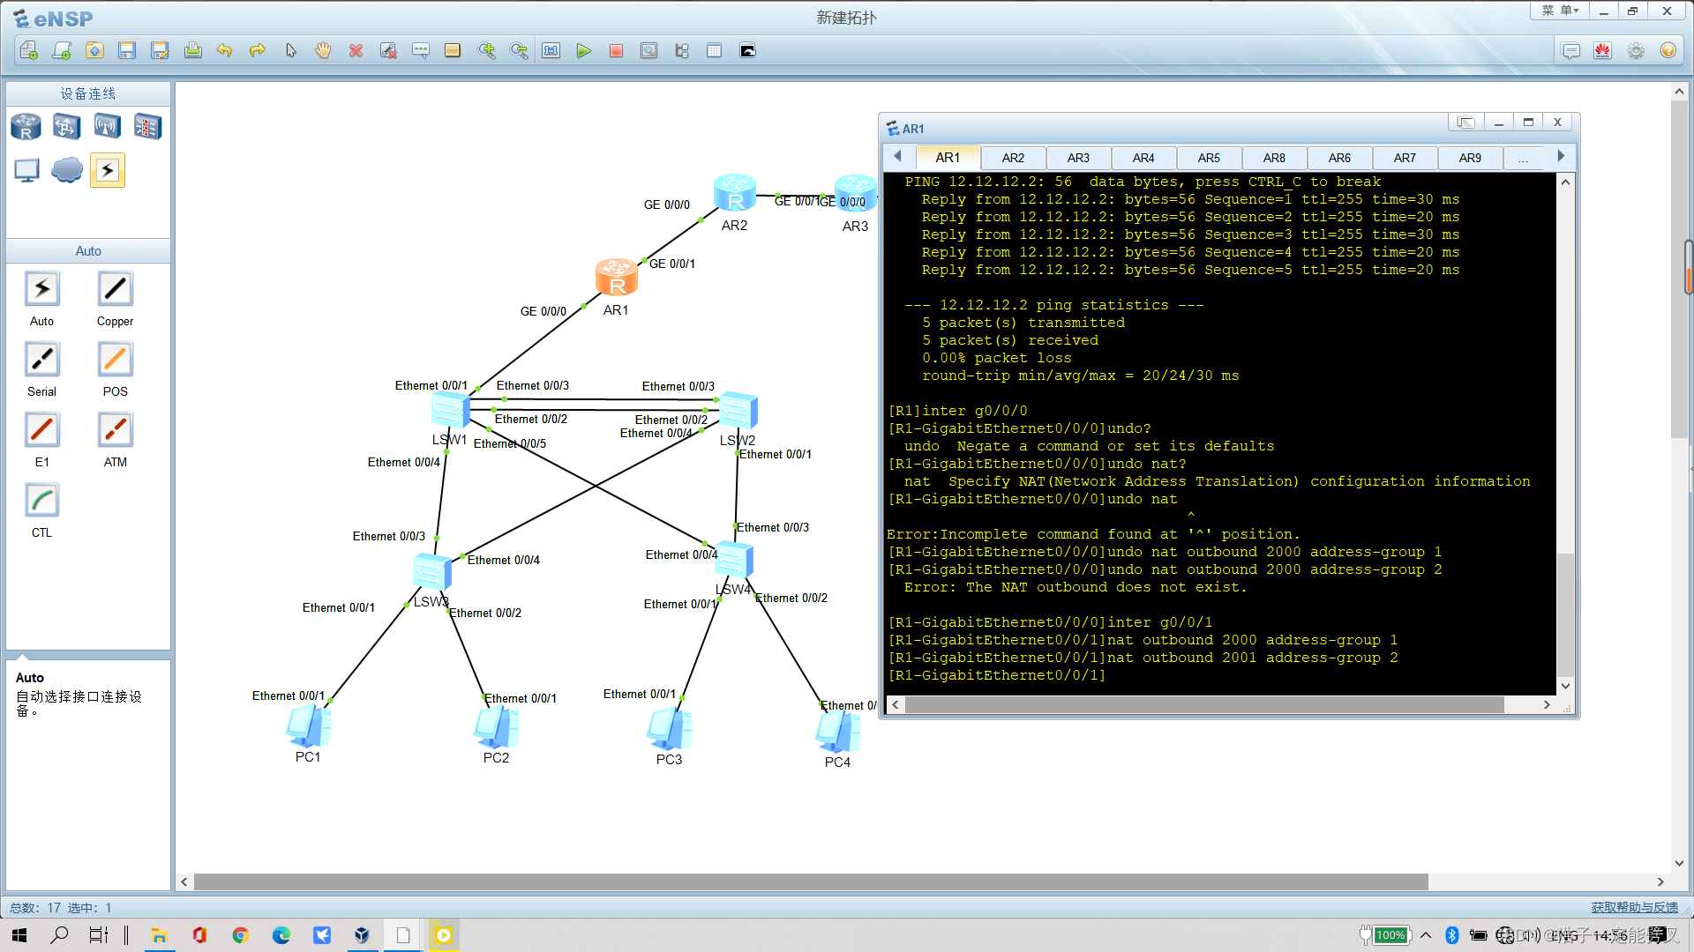1694x952 pixels.
Task: Open File Explorer from the taskbar
Action: pyautogui.click(x=159, y=935)
